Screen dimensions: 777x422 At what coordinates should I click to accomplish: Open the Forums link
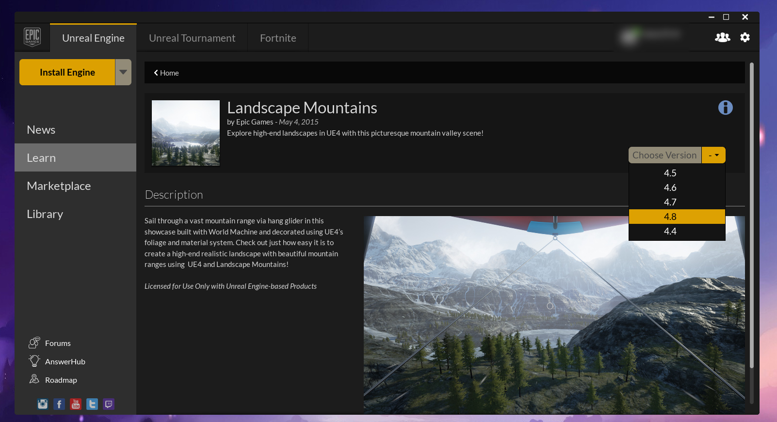point(58,343)
